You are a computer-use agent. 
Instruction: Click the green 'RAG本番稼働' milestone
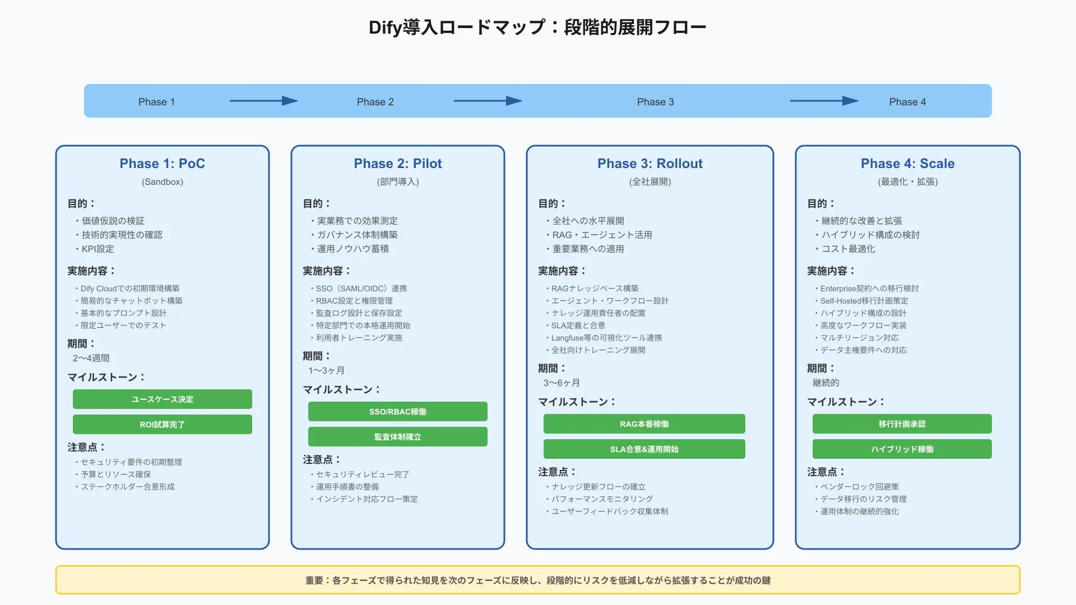pos(644,424)
